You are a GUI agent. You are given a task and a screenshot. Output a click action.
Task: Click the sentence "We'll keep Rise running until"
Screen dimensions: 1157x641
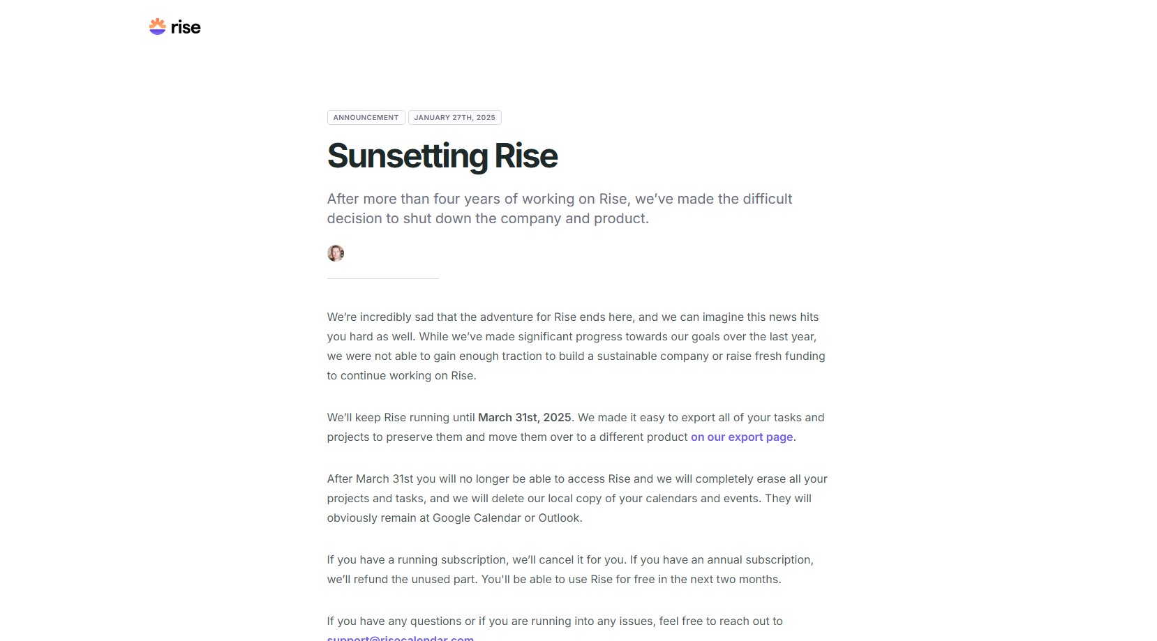pyautogui.click(x=402, y=418)
